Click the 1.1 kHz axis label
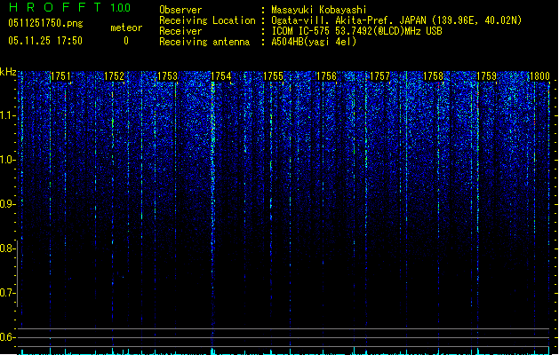559x355 pixels. [7, 115]
